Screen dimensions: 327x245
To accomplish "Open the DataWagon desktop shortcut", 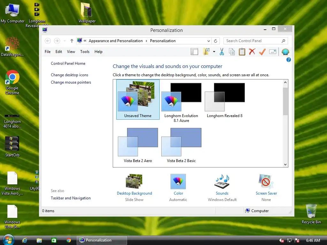I will [x=12, y=47].
